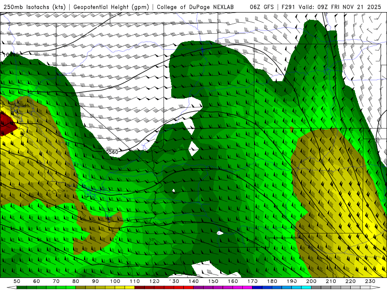Click the dark red swatch right of 110

click(x=139, y=288)
